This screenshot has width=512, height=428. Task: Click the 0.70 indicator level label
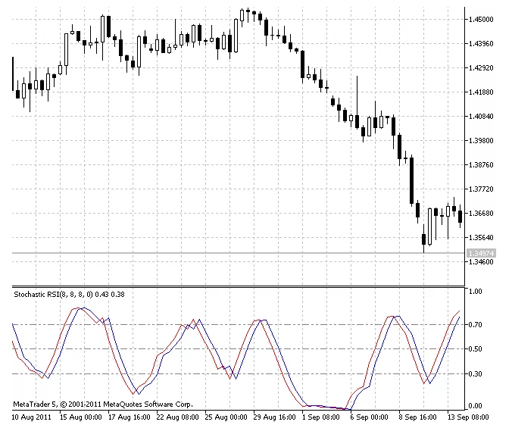coord(475,325)
